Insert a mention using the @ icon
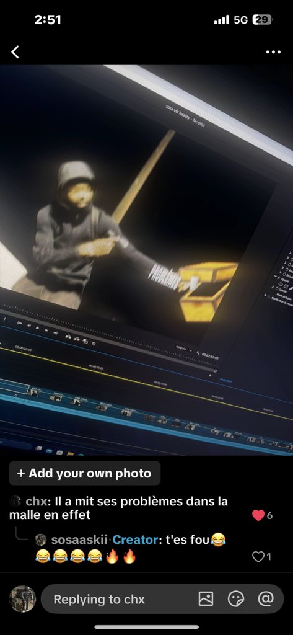293x635 pixels. [x=266, y=598]
